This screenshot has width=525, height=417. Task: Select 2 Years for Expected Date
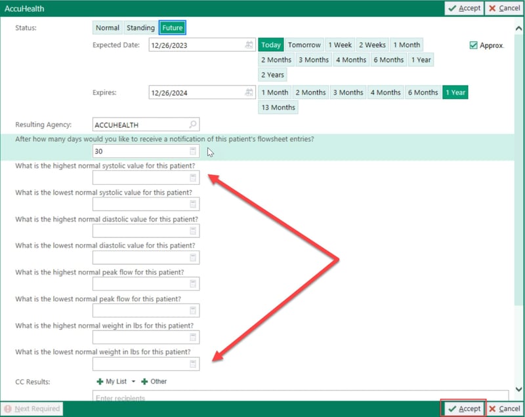[272, 74]
